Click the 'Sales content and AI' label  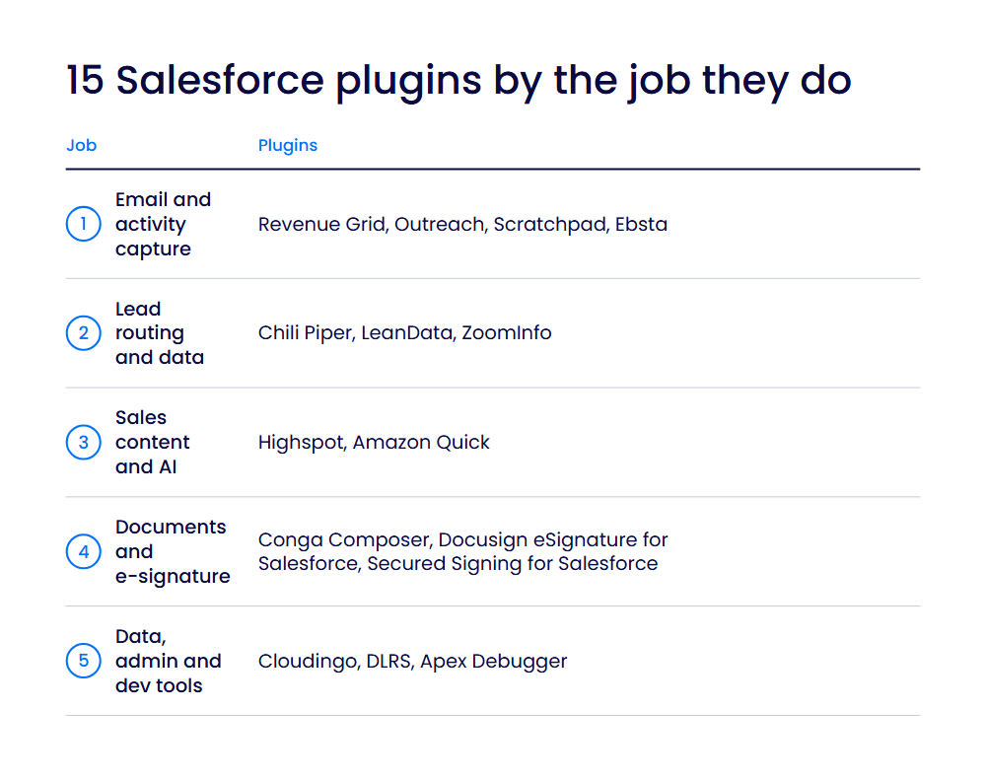[x=153, y=443]
